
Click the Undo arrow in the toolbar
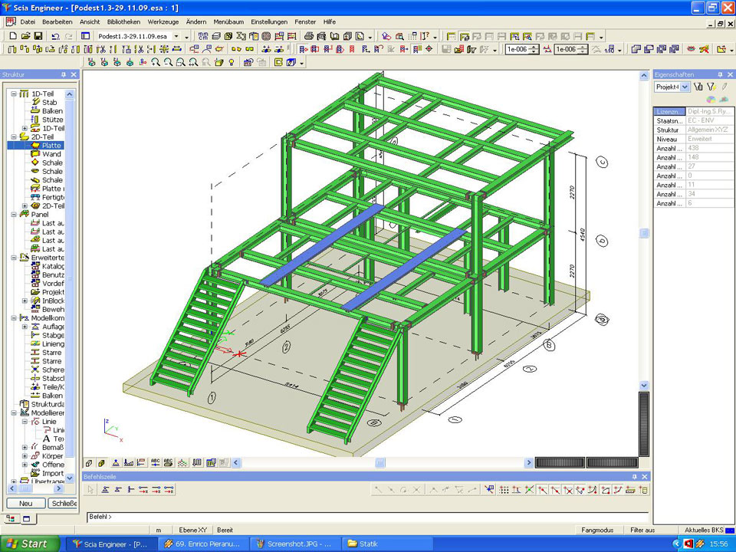coord(55,36)
